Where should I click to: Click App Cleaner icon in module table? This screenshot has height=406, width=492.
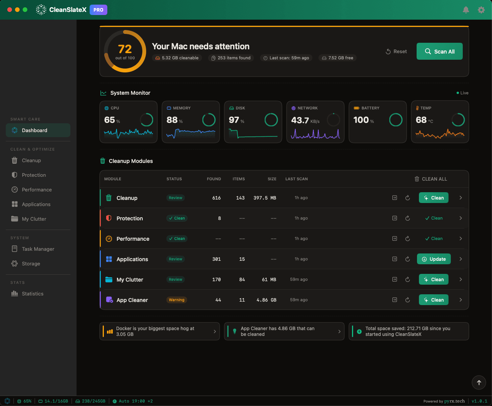[109, 300]
